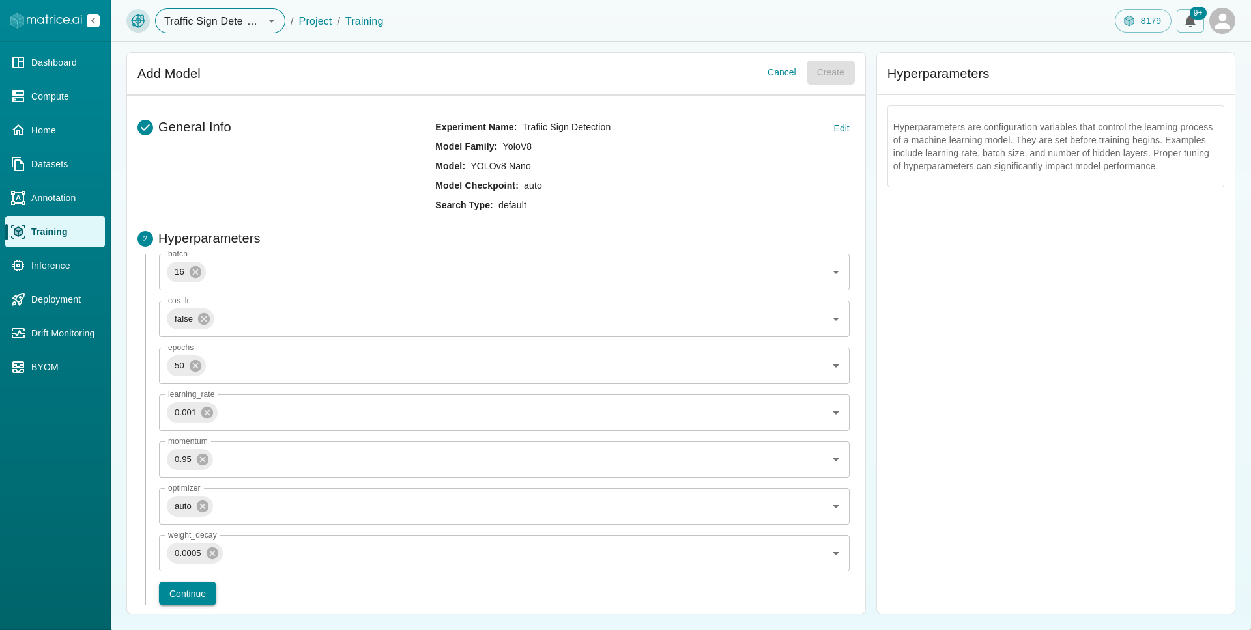Expand the momentum dropdown arrow
The height and width of the screenshot is (630, 1251).
click(x=836, y=459)
